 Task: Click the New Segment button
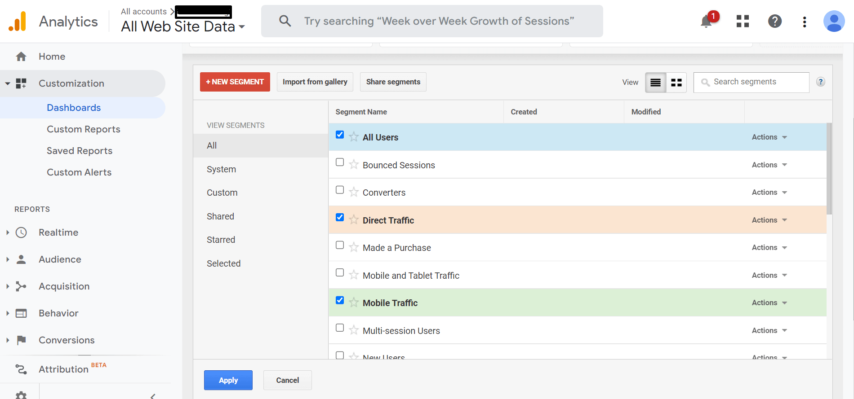pyautogui.click(x=235, y=82)
